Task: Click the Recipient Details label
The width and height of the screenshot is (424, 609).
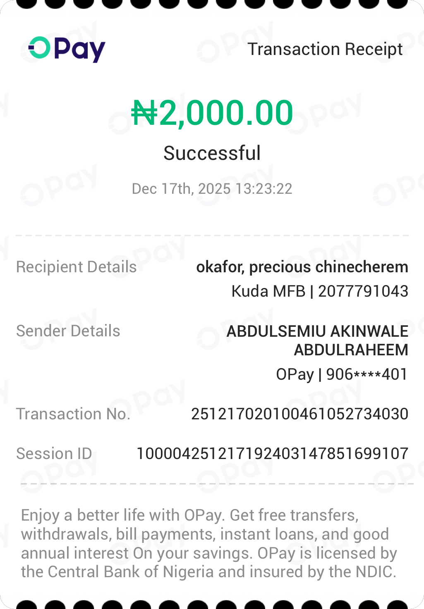Action: point(76,267)
